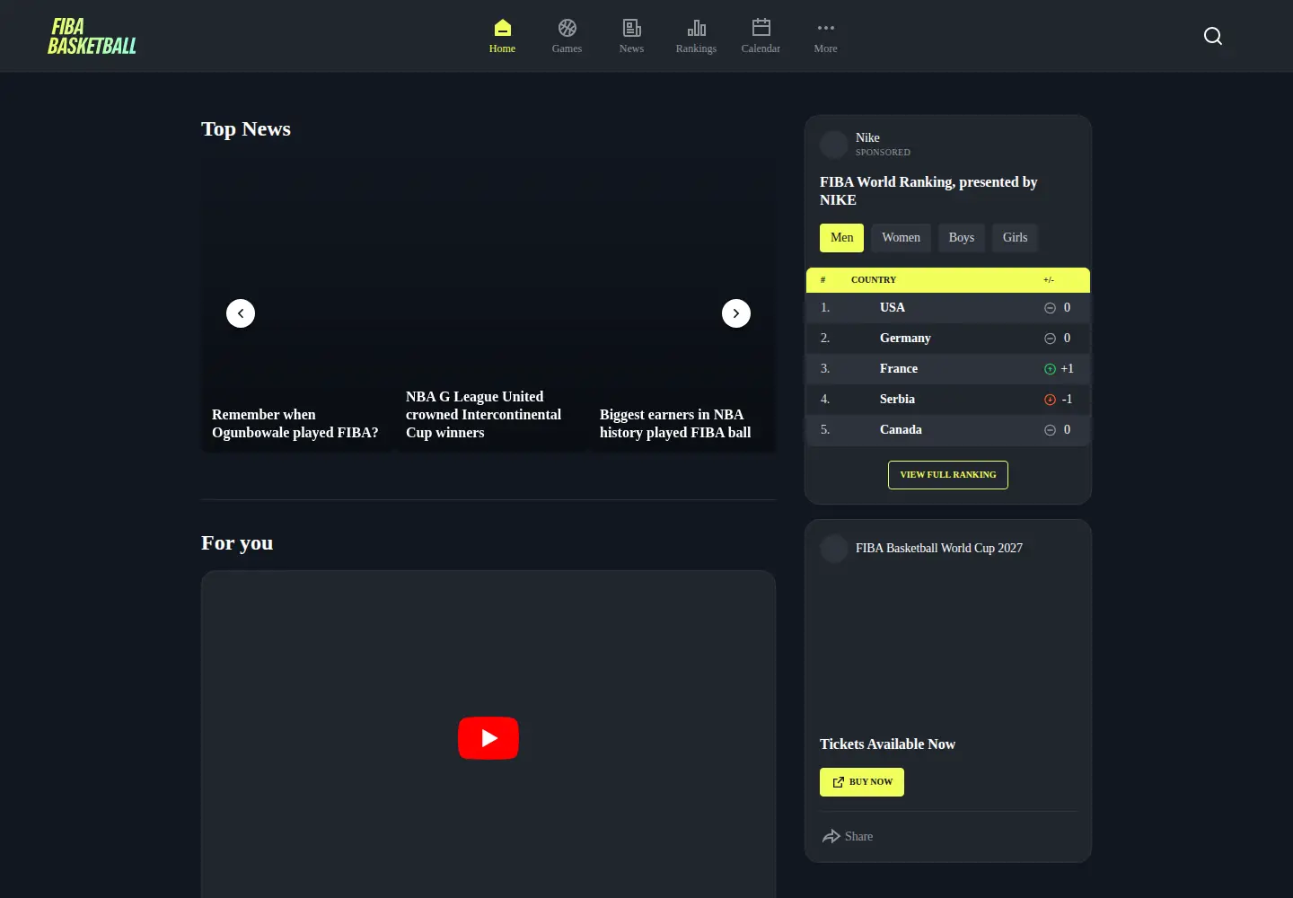Open the News newspaper icon
Image resolution: width=1293 pixels, height=898 pixels.
[631, 28]
